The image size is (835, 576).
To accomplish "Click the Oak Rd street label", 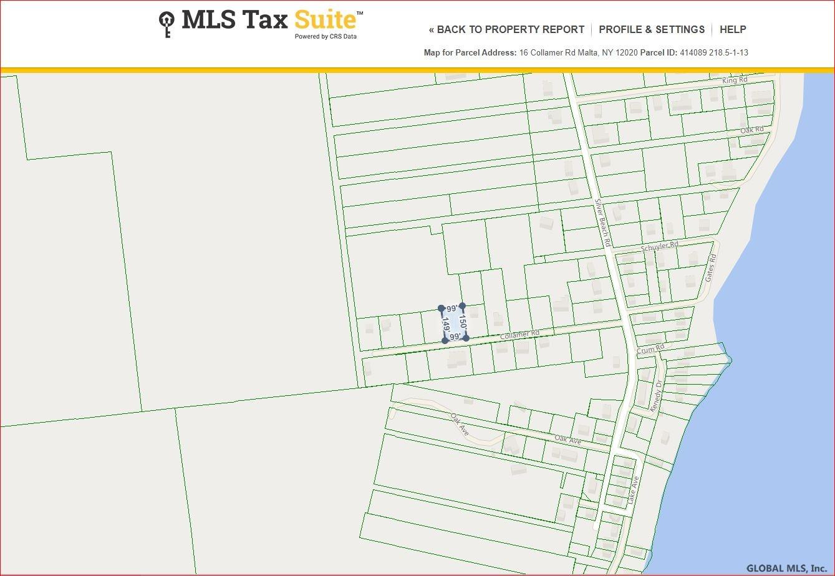I will (x=752, y=130).
